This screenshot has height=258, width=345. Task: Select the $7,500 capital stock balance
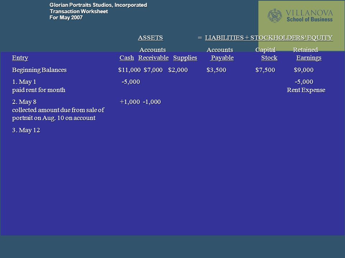pyautogui.click(x=265, y=70)
